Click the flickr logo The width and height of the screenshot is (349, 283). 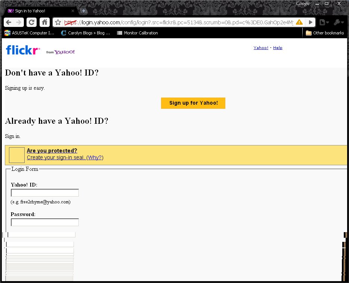(x=23, y=50)
